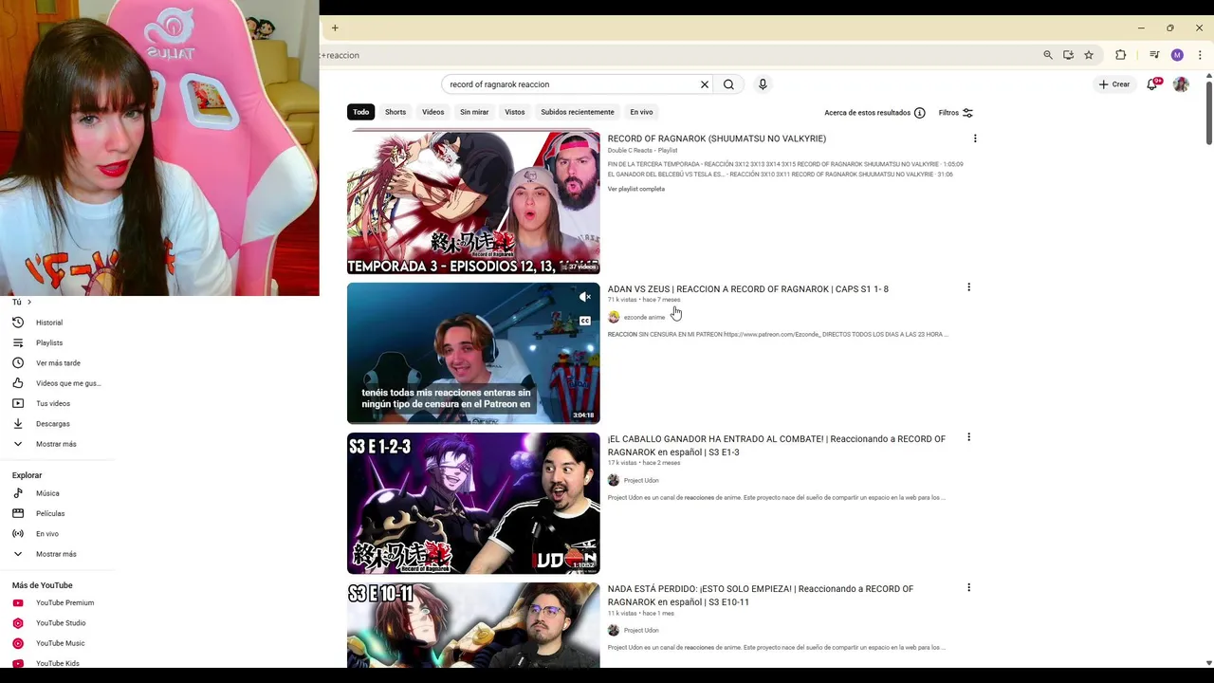The height and width of the screenshot is (683, 1214).
Task: Open the ADAN VS ZEUS video title
Action: coord(748,288)
